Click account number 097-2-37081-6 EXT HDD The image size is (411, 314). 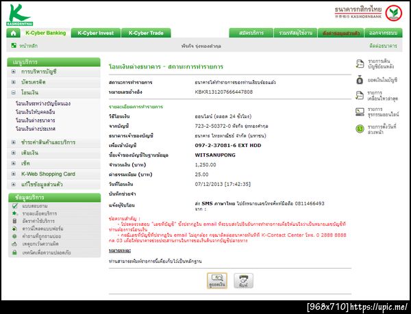pos(228,145)
